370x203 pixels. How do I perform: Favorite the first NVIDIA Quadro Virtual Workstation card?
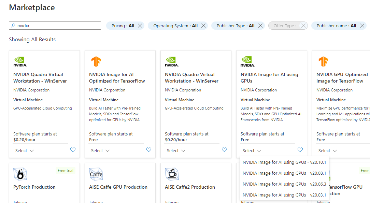tap(73, 150)
